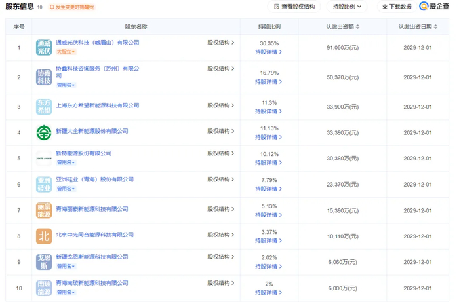This screenshot has width=459, height=302.
Task: View 持股详情 under 2.02%
Action: 268,267
